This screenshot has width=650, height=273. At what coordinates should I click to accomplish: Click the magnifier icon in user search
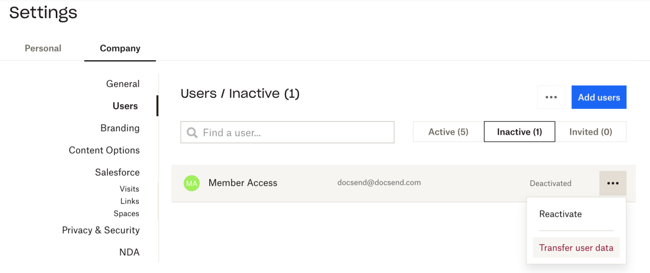click(192, 133)
